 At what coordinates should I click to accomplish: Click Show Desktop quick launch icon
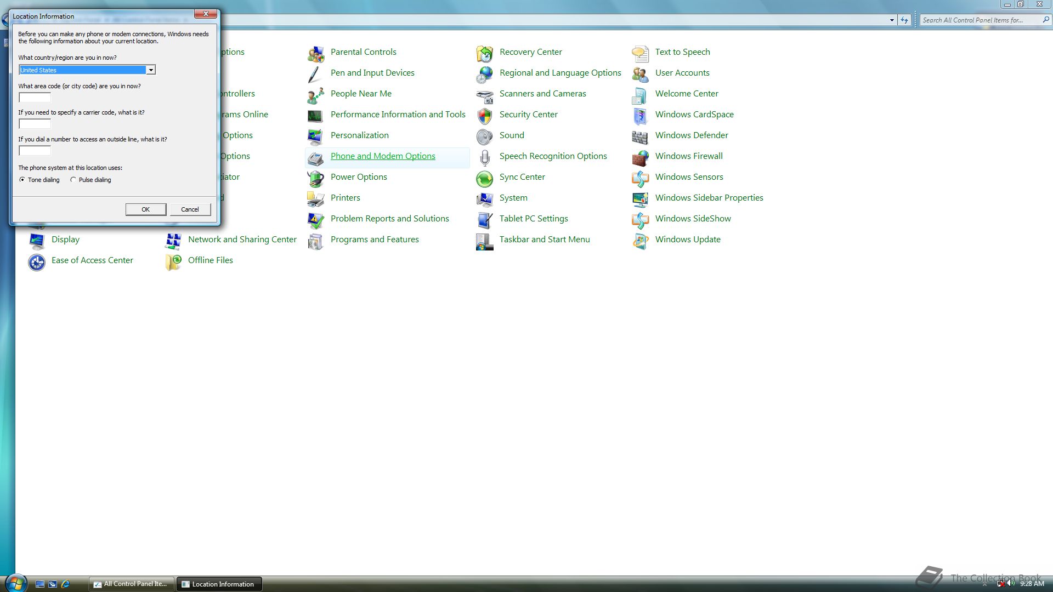[x=40, y=584]
